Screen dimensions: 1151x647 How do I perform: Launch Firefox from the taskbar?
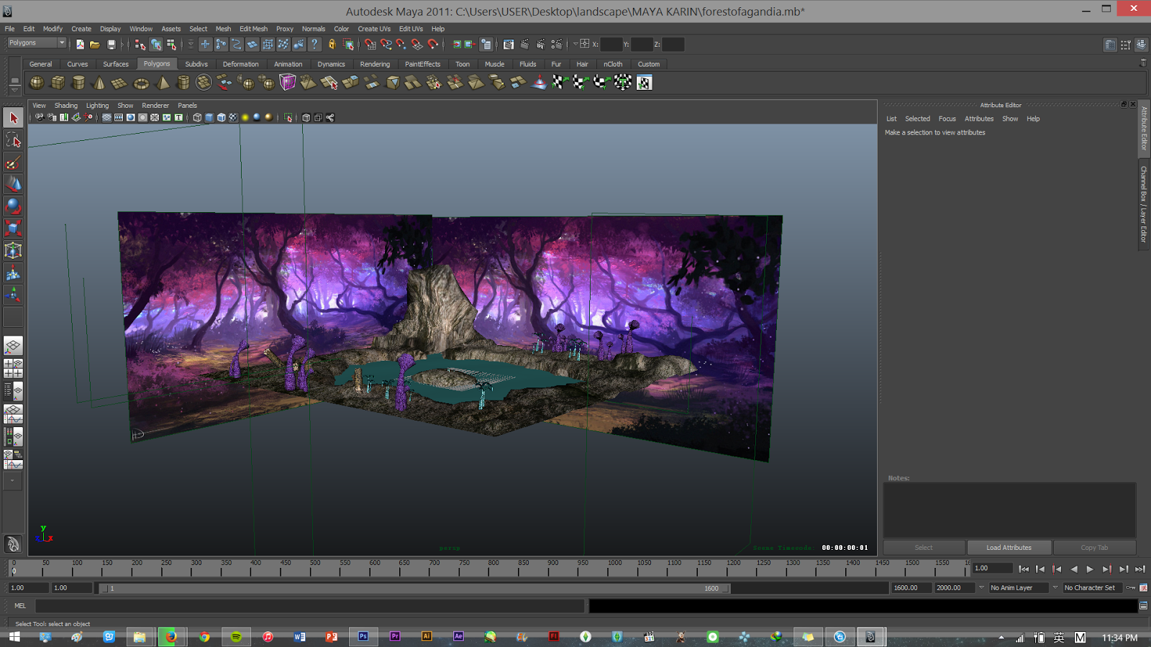172,637
